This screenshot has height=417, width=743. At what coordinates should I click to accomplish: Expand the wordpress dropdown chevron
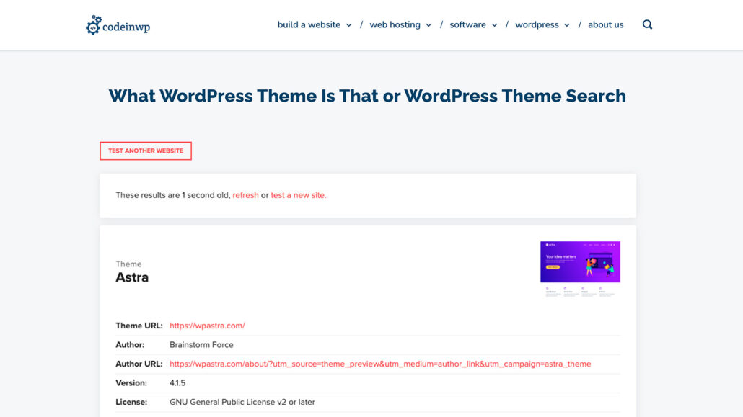(567, 24)
